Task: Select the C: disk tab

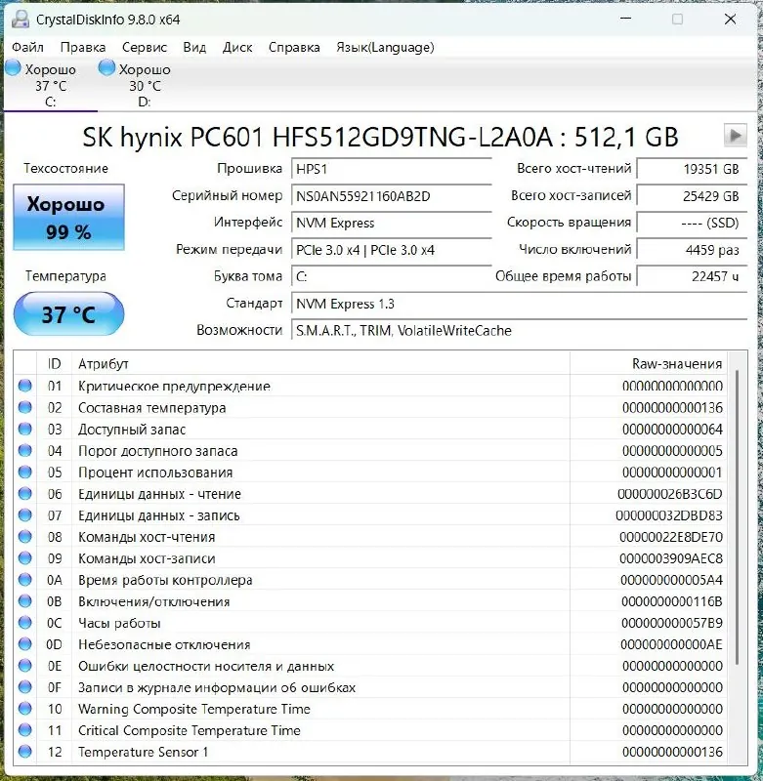Action: 50,85
